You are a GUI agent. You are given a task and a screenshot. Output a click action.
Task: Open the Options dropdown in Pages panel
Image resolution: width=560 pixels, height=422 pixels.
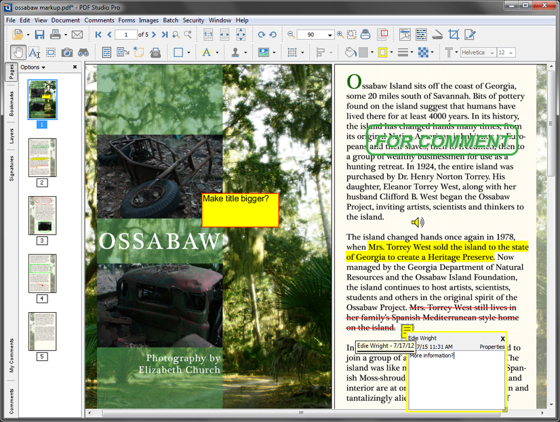33,67
